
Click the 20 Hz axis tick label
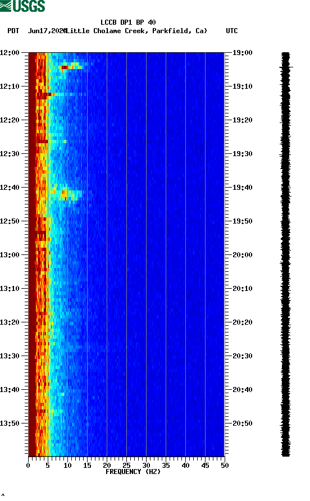click(x=107, y=466)
